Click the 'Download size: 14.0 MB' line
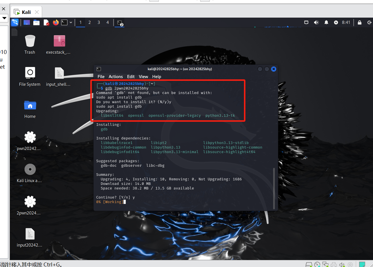The height and width of the screenshot is (267, 373). click(x=126, y=184)
